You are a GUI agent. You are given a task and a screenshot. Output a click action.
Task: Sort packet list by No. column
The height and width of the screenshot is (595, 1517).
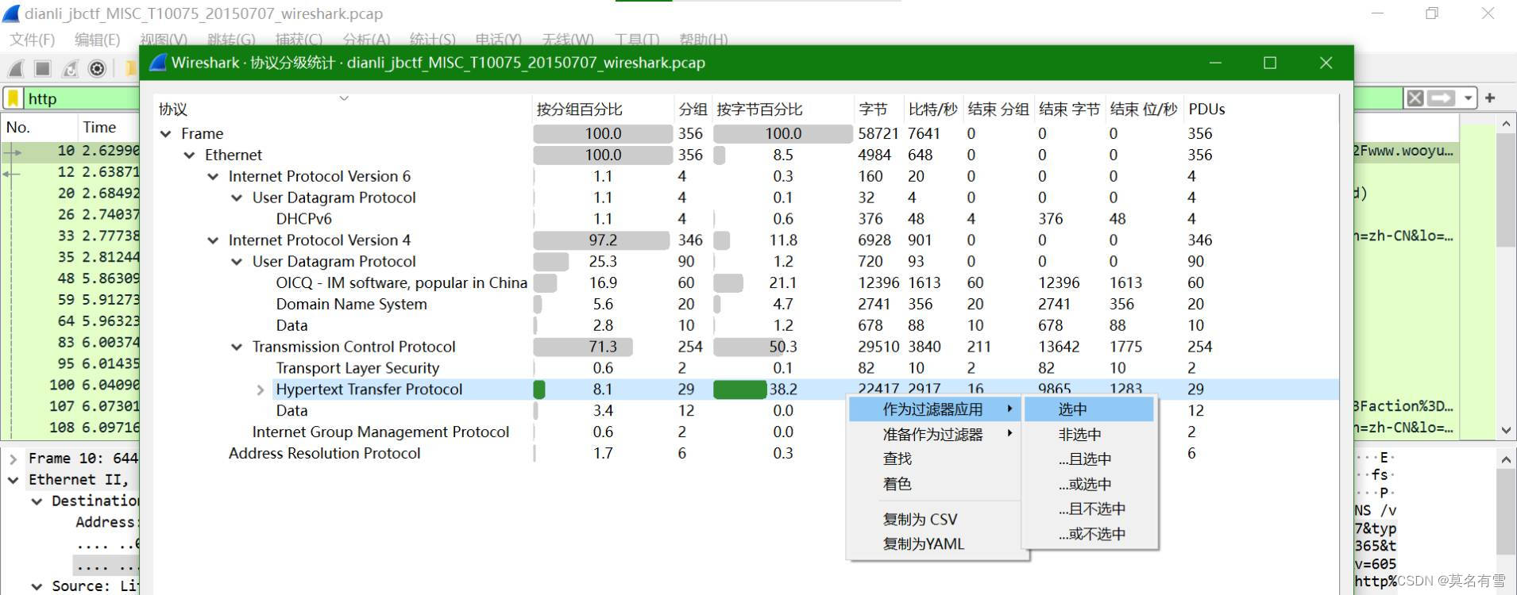pyautogui.click(x=38, y=127)
